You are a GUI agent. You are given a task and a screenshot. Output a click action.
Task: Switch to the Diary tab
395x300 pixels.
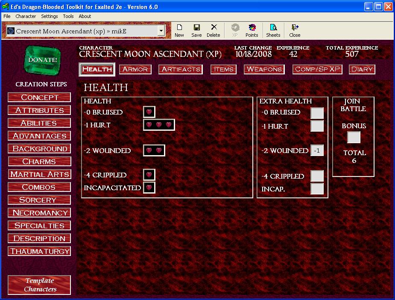[x=362, y=69]
